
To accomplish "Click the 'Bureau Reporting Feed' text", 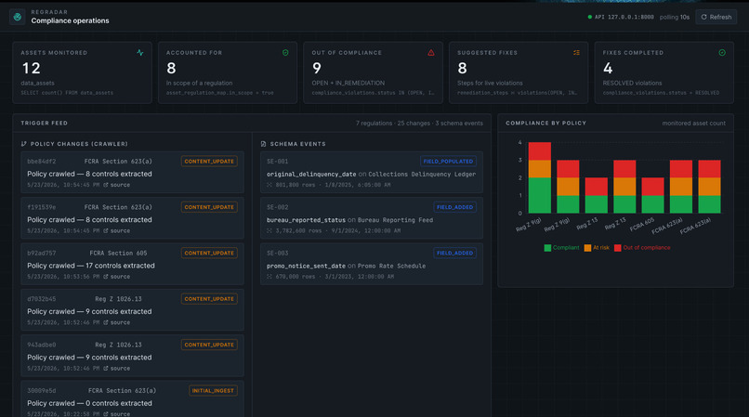I will [x=396, y=220].
